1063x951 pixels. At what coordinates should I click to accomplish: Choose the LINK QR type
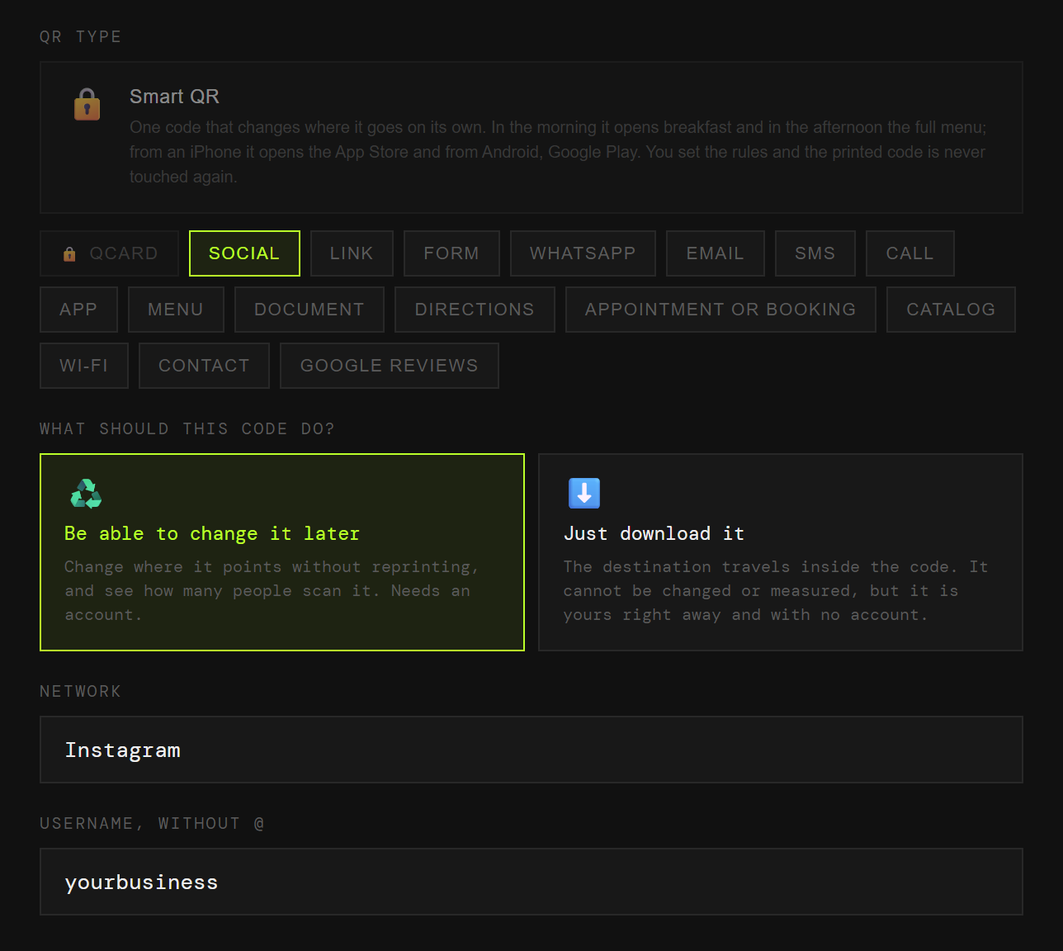tap(352, 253)
